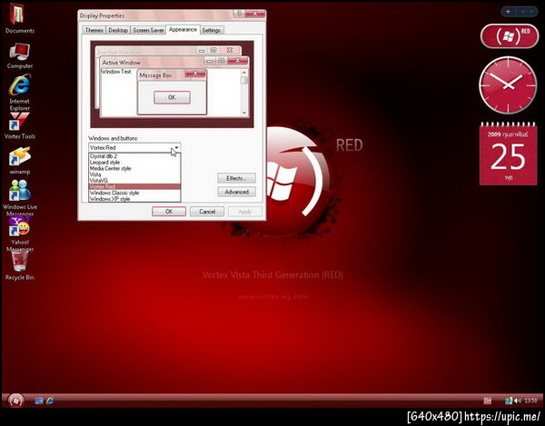Switch to the Settings tab
Viewport: 545px width, 426px height.
tap(212, 30)
